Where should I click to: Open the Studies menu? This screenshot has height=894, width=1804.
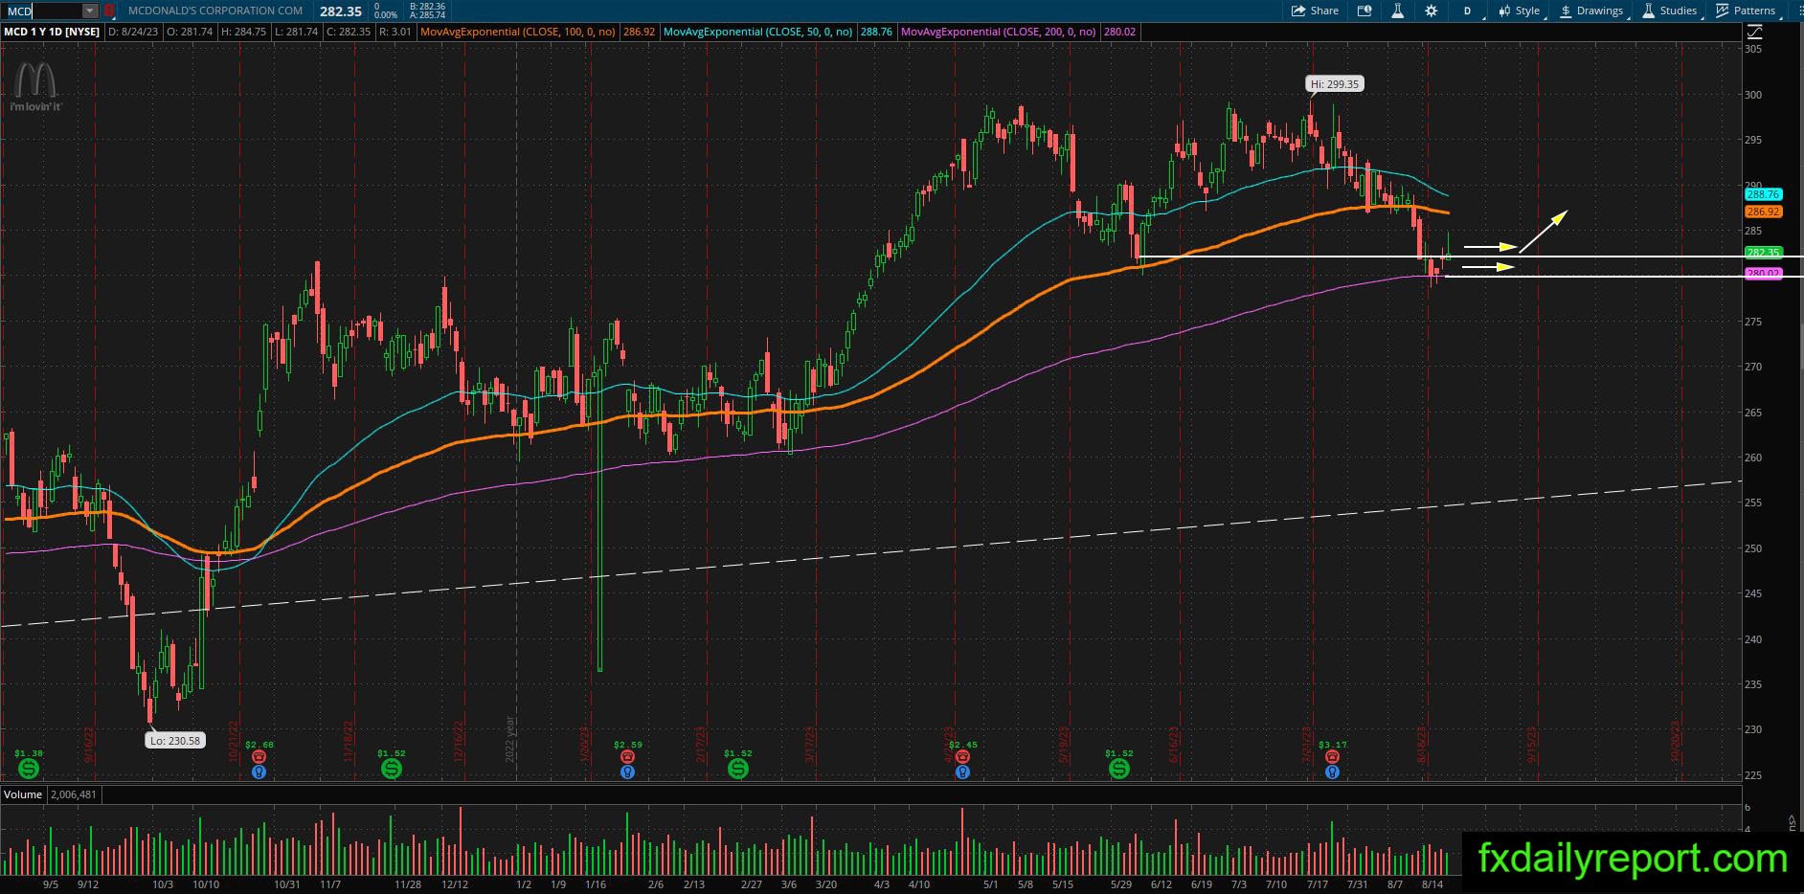click(1670, 11)
